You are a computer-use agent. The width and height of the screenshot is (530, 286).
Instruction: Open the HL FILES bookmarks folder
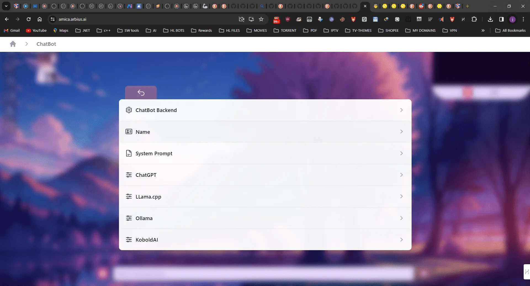[x=229, y=30]
